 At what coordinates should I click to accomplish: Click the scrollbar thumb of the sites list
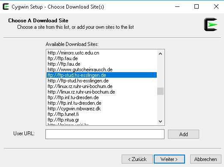(x=161, y=91)
